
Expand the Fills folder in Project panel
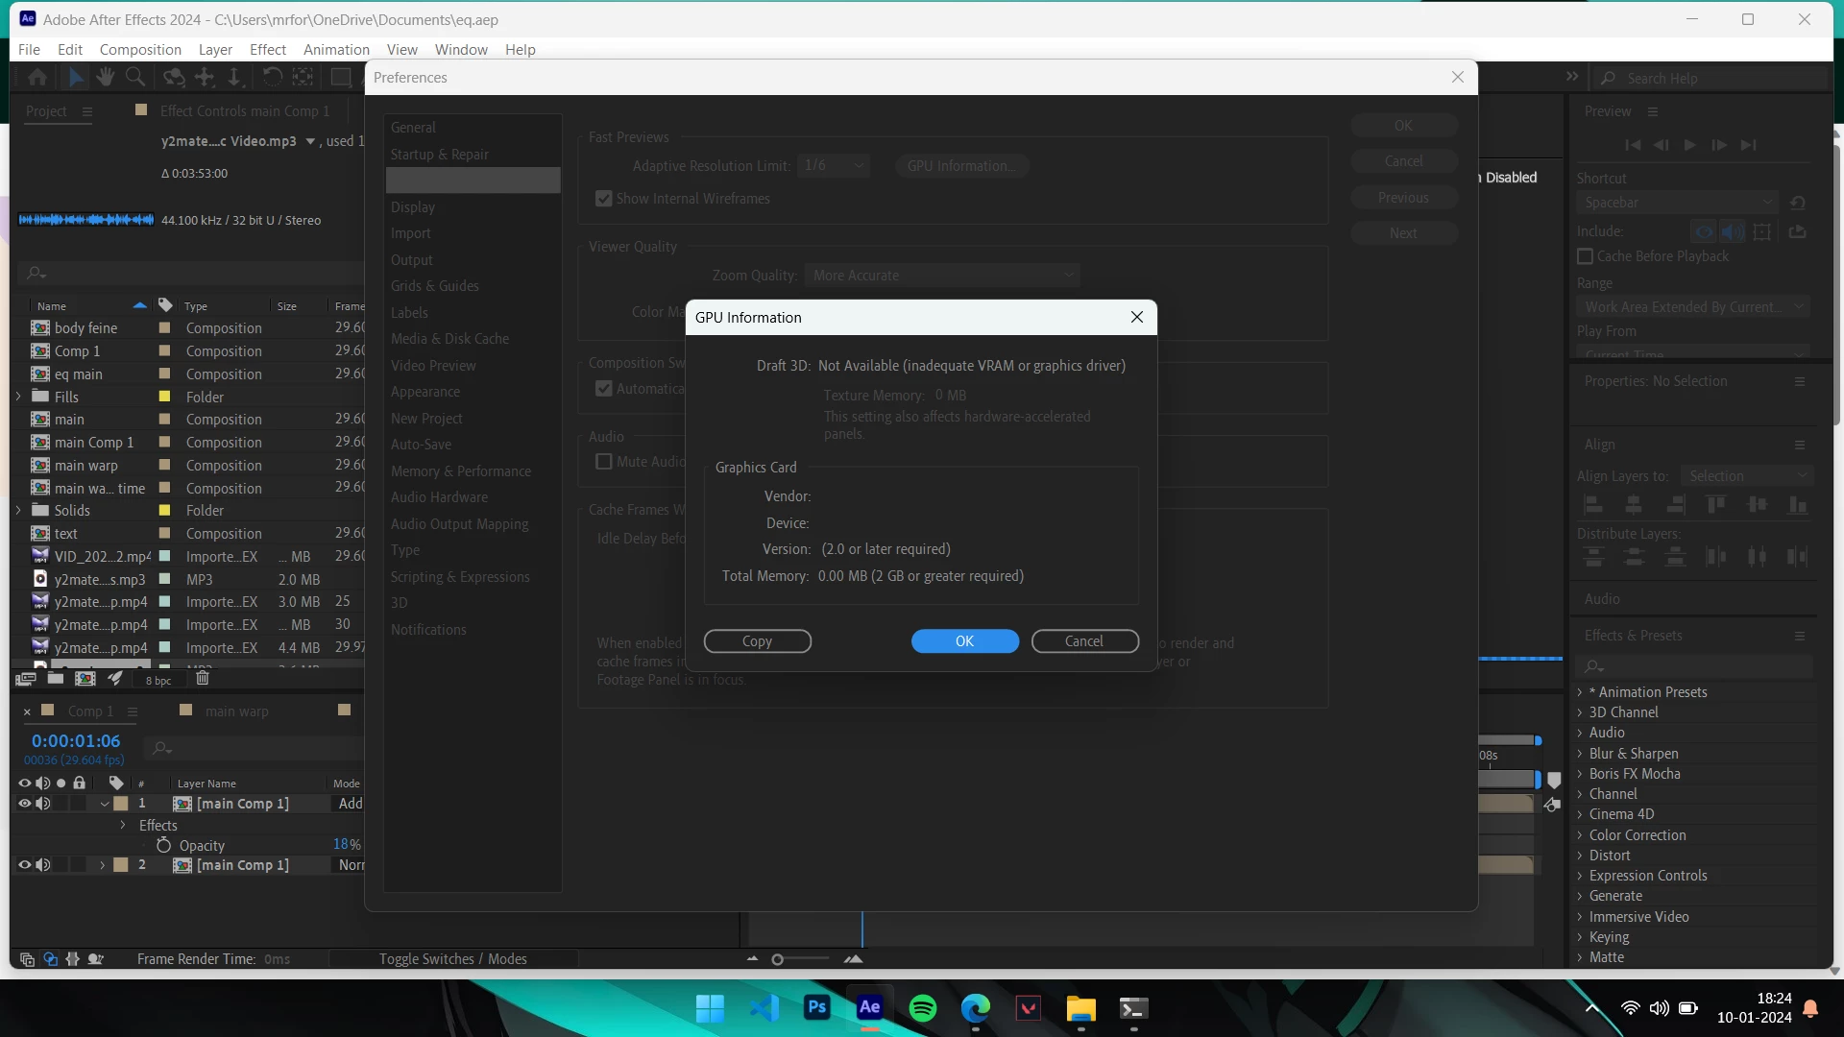(18, 397)
